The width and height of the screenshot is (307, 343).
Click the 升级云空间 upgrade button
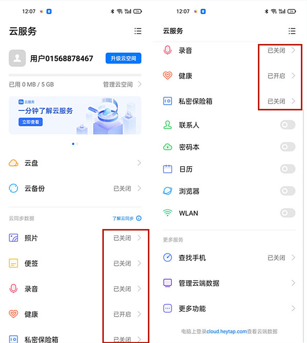click(x=123, y=58)
